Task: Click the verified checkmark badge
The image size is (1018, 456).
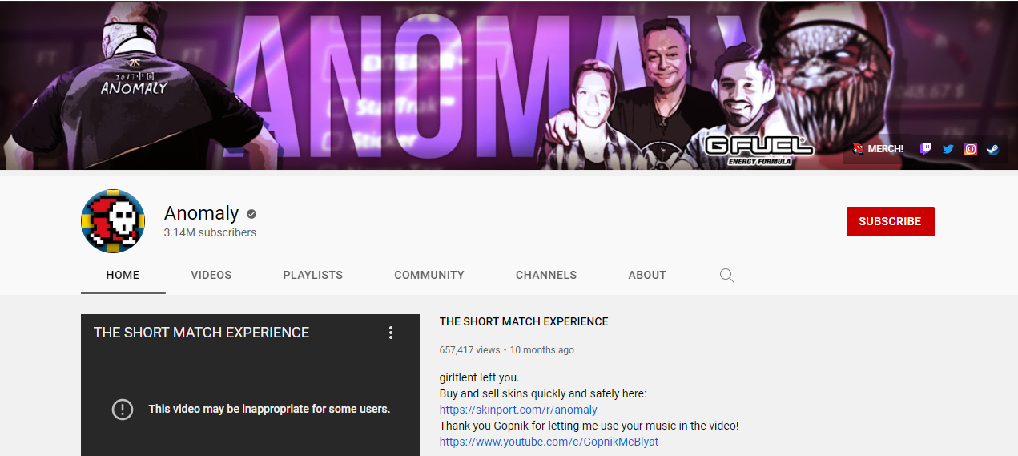Action: click(251, 214)
